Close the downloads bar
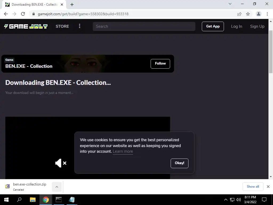The width and height of the screenshot is (273, 205). tap(268, 187)
